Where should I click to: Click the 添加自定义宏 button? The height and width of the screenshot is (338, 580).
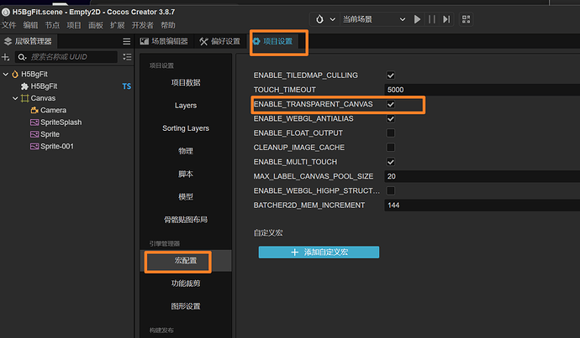pyautogui.click(x=319, y=252)
